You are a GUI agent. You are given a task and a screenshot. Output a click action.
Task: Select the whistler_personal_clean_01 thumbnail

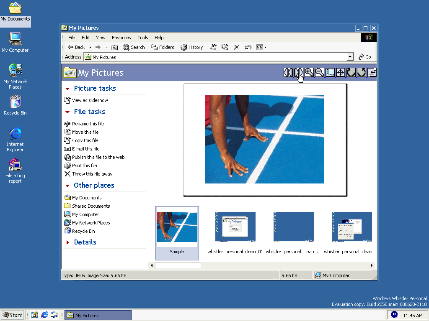pyautogui.click(x=235, y=227)
